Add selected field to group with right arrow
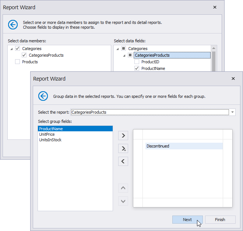Viewport: 243px width, 231px height. (x=123, y=135)
